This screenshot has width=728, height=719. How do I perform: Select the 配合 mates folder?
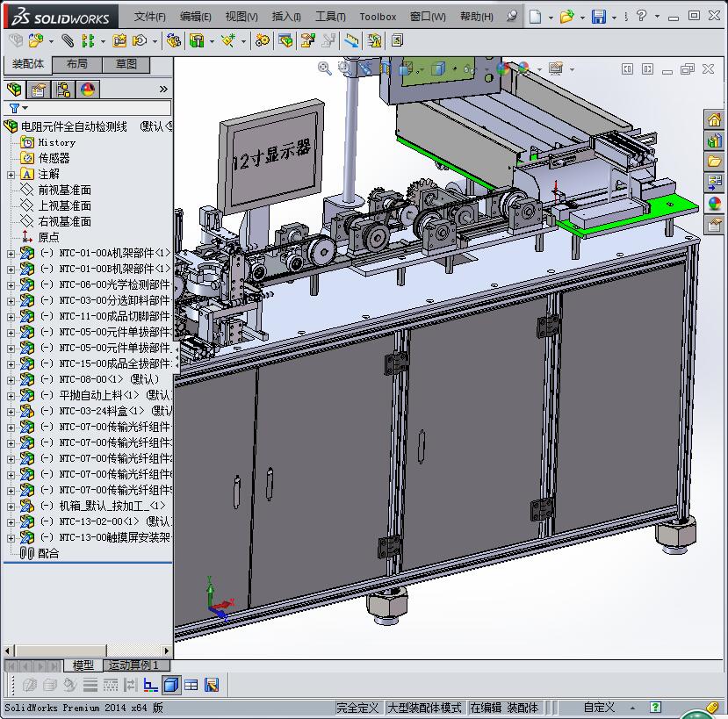tap(48, 553)
